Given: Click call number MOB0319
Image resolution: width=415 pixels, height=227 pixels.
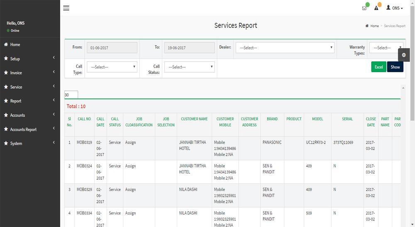Looking at the screenshot, I should click(x=84, y=142).
